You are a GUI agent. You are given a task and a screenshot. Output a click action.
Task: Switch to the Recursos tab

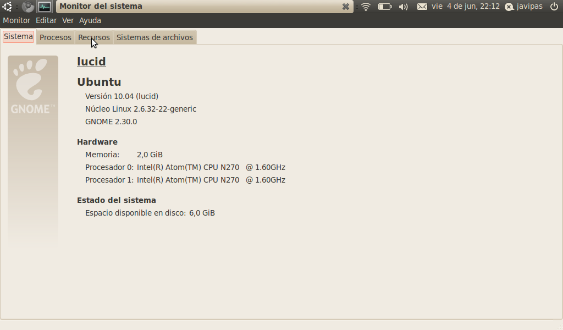click(94, 37)
